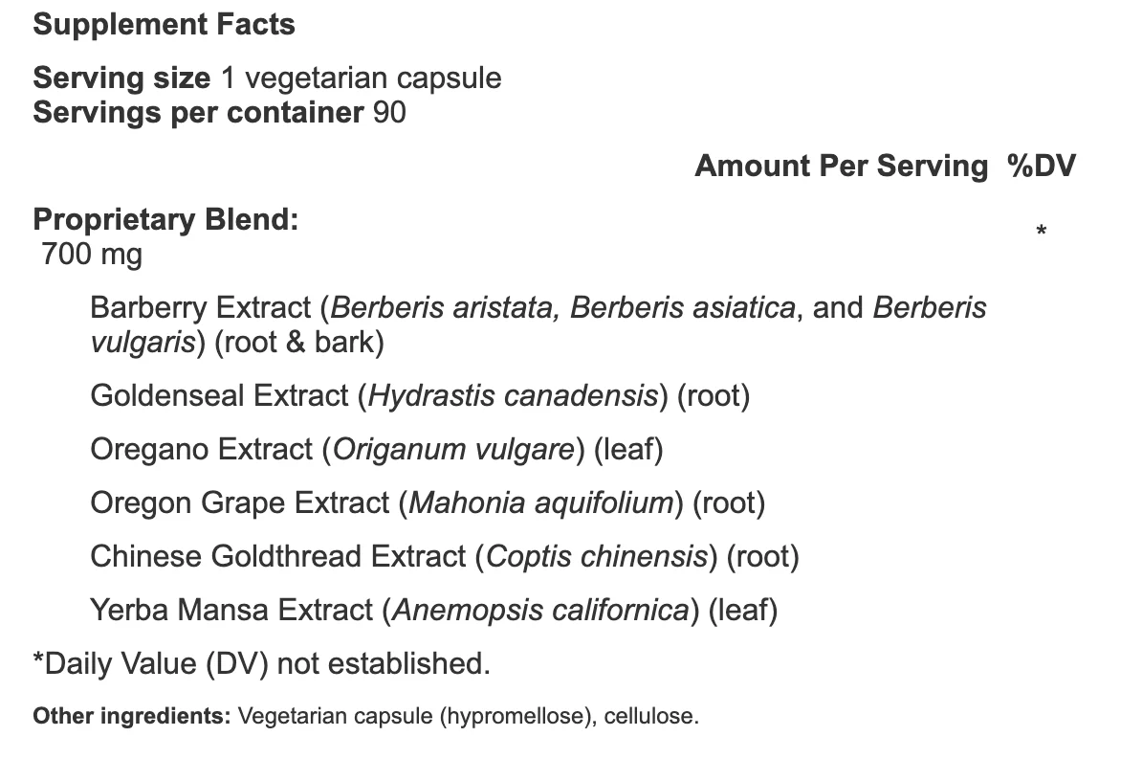
Task: Select the Serving size label
Action: click(x=121, y=78)
